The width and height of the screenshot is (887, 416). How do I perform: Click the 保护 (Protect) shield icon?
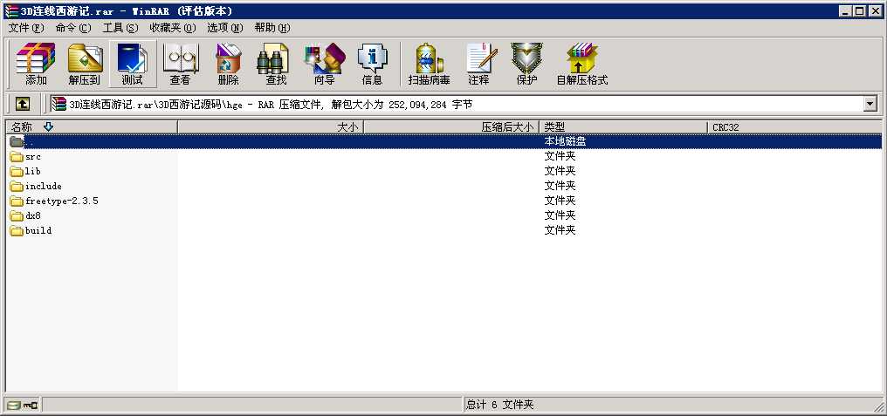coord(526,64)
